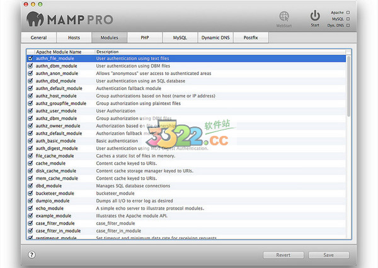378x268 pixels.
Task: Uncheck cache_module checkbox
Action: coord(30,163)
